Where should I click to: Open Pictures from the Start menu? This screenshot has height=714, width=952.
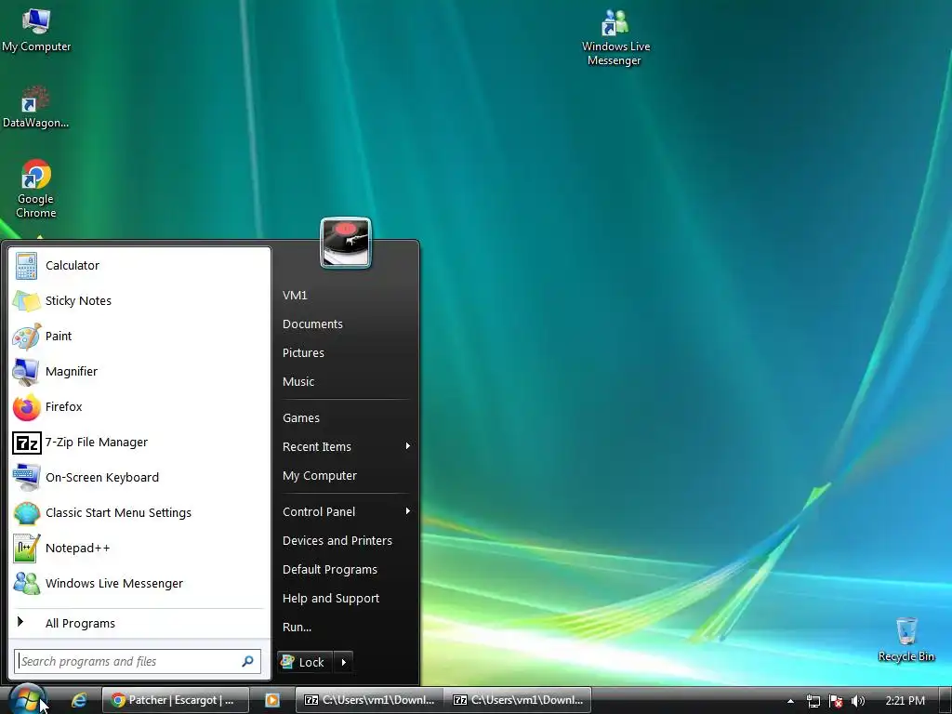pyautogui.click(x=345, y=352)
